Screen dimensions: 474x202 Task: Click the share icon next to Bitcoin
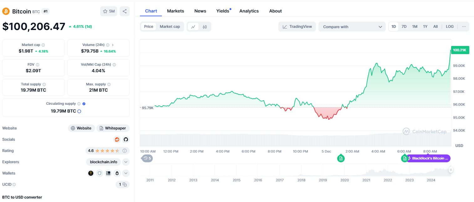(x=125, y=12)
